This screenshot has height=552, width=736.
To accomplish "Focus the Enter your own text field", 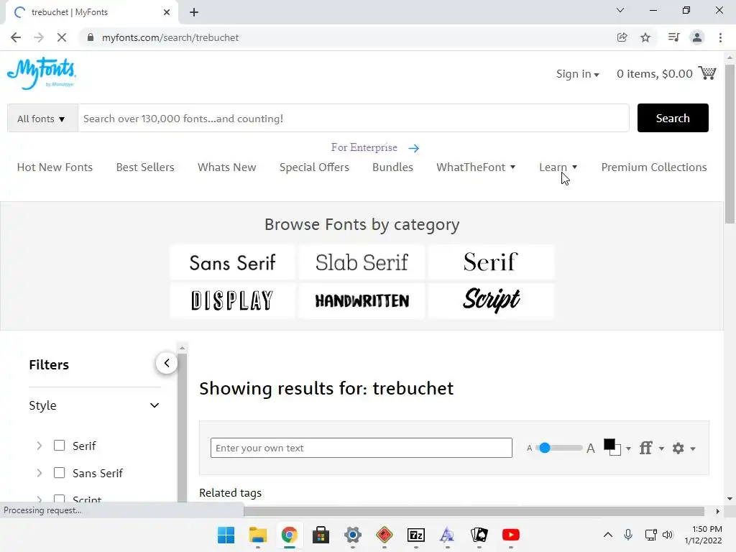I will pyautogui.click(x=362, y=448).
